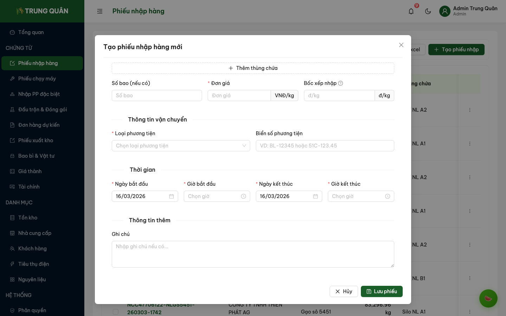Click the Lưu phiếu save button
506x316 pixels.
[382, 291]
